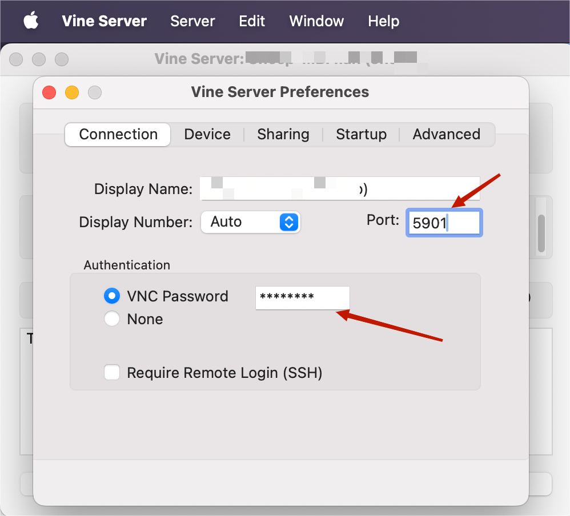The width and height of the screenshot is (570, 516).
Task: Click the VNC password field
Action: point(302,297)
